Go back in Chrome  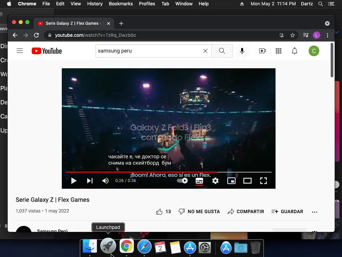pos(15,35)
